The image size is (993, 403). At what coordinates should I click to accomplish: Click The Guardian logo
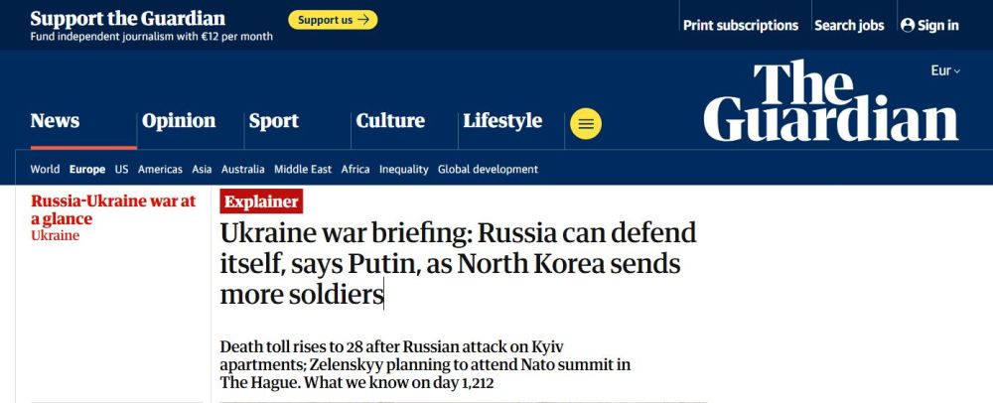(x=830, y=100)
